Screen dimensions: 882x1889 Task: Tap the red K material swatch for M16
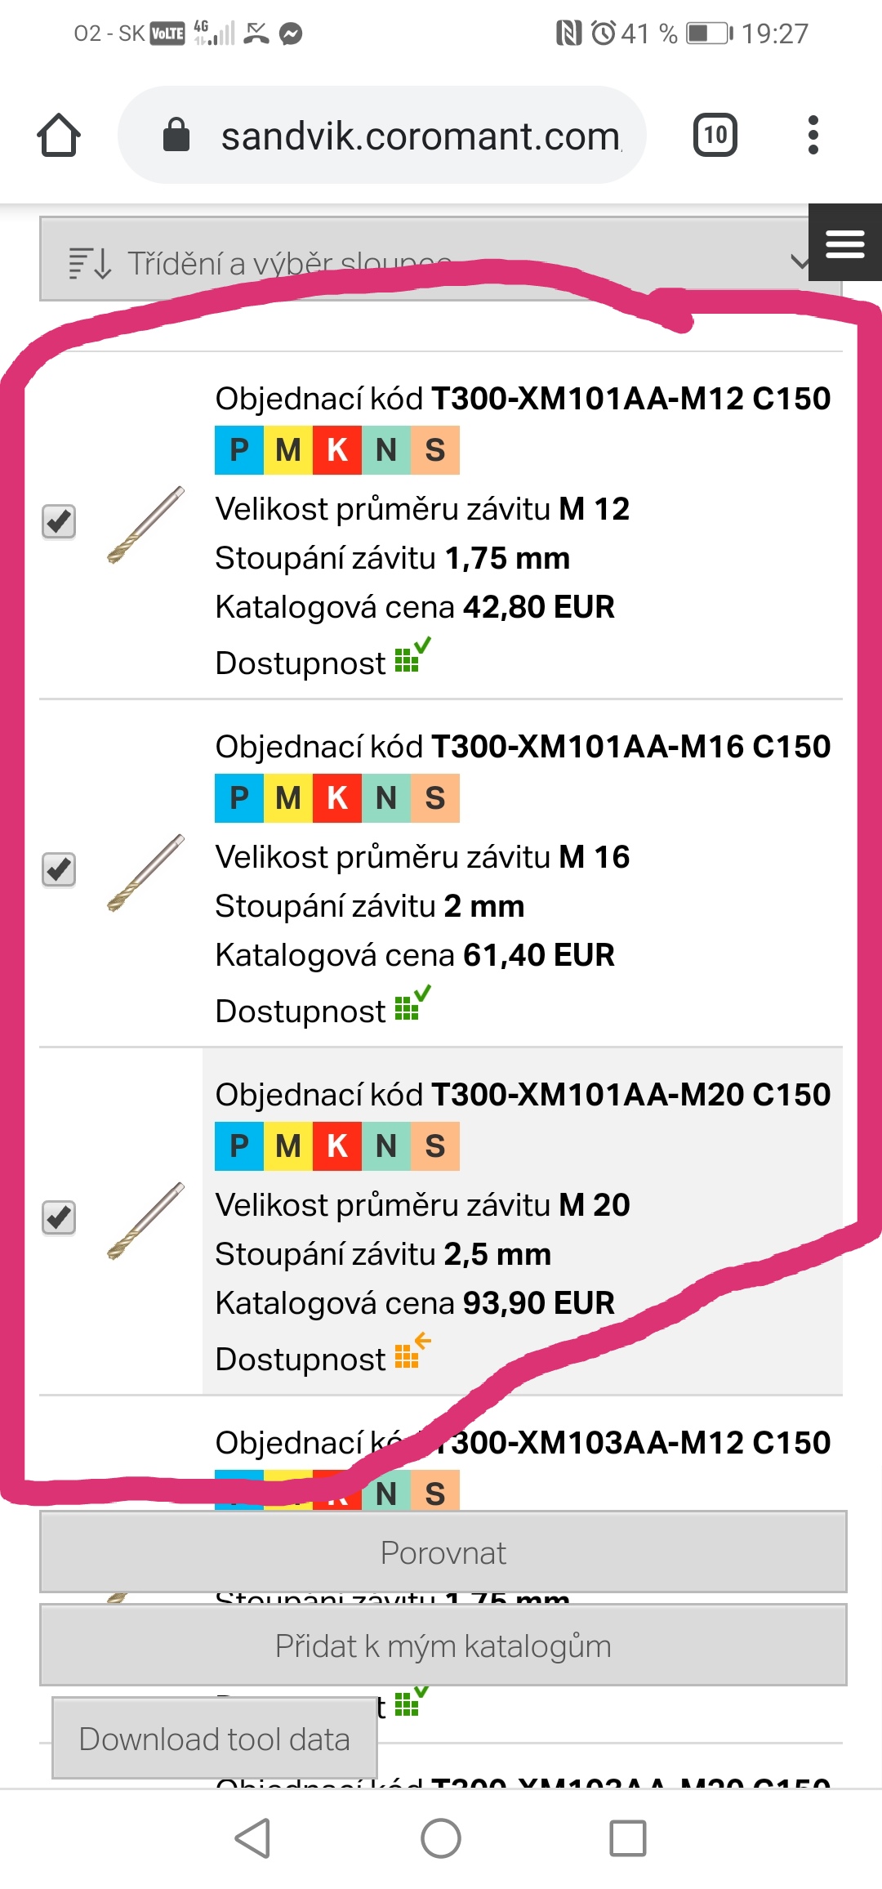(x=337, y=798)
